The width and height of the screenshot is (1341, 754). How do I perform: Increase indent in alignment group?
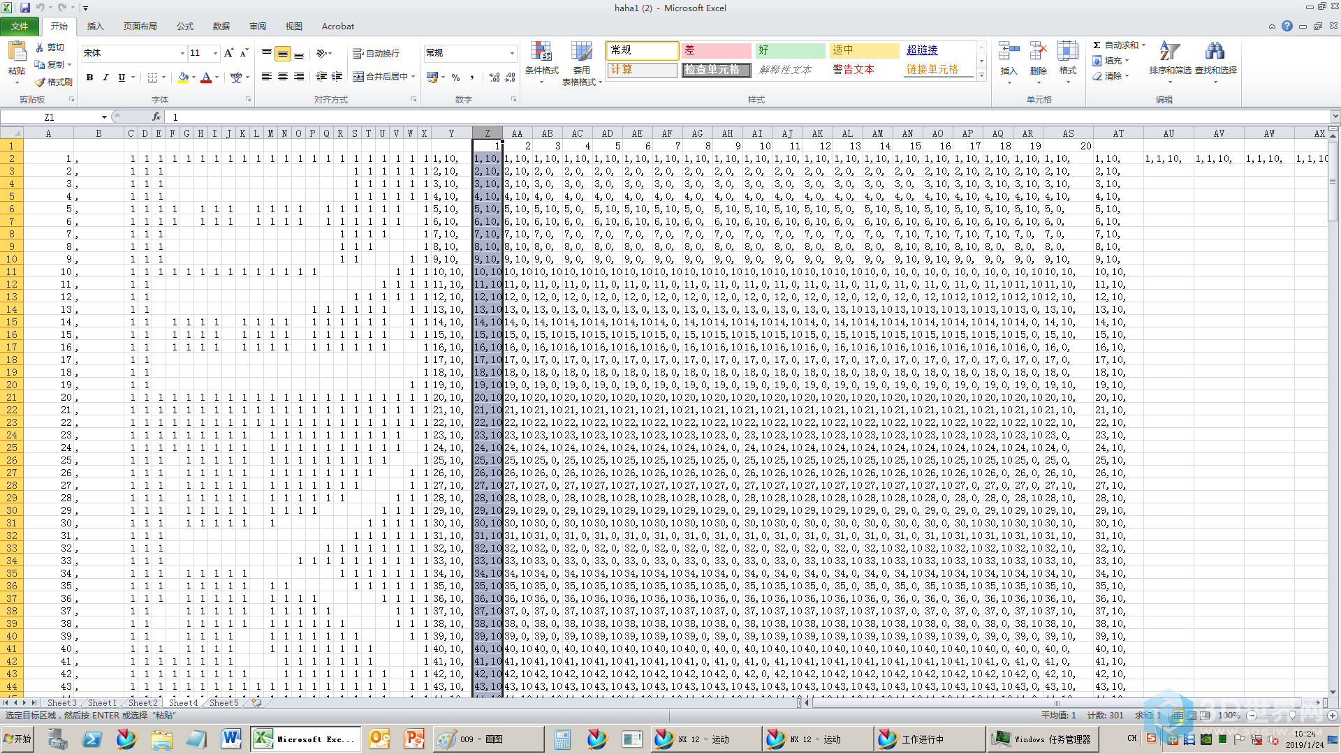coord(337,77)
